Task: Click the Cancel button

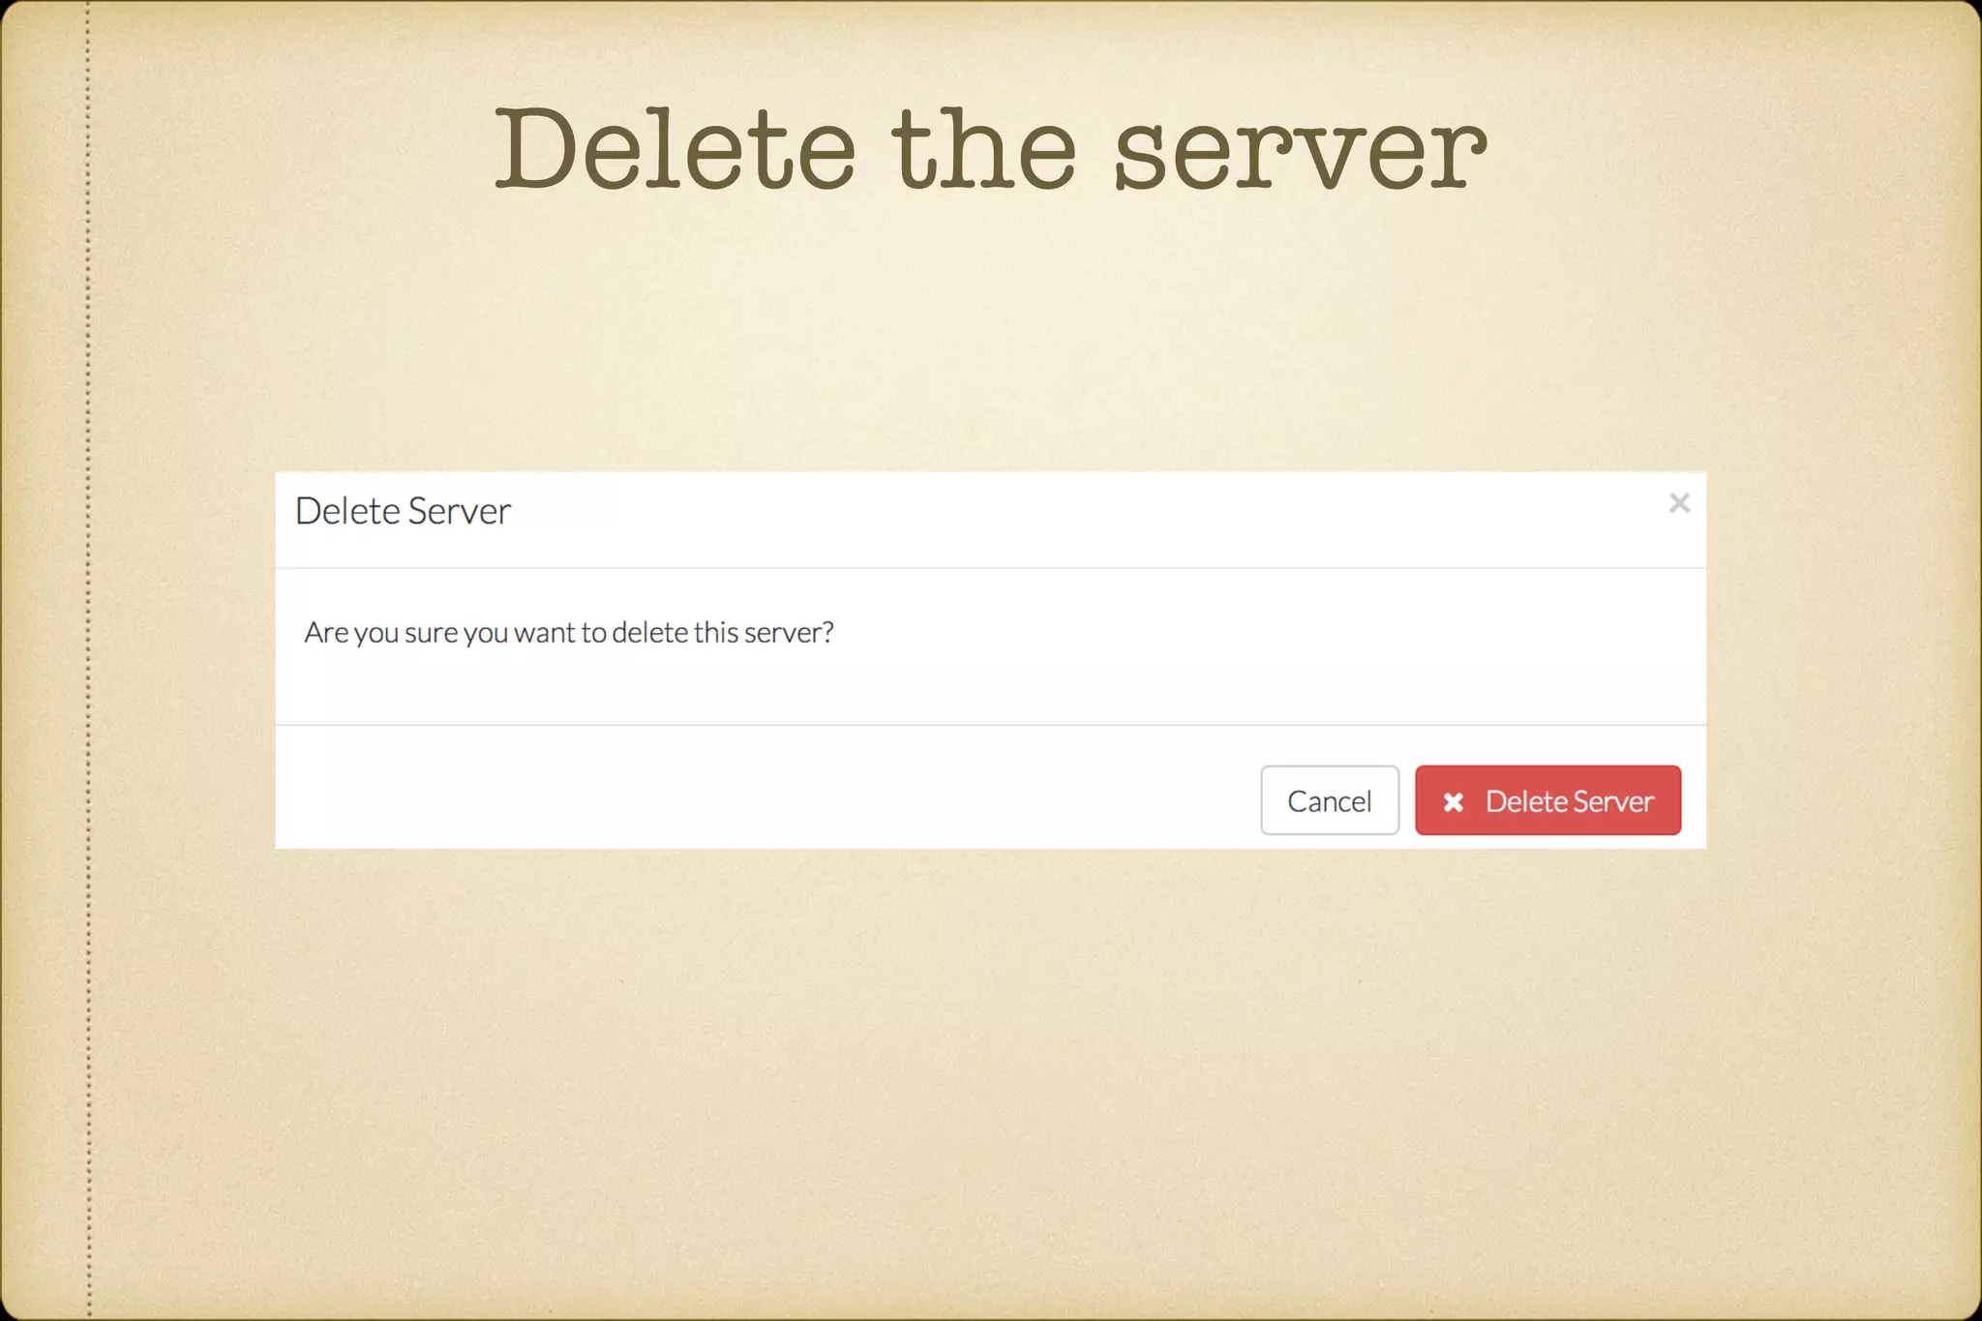Action: pos(1330,800)
